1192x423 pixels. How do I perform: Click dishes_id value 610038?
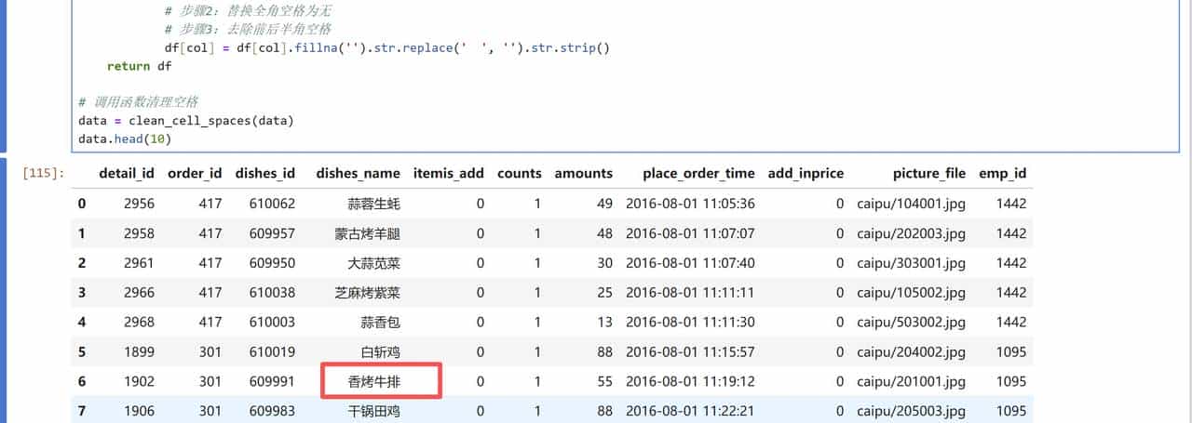273,293
